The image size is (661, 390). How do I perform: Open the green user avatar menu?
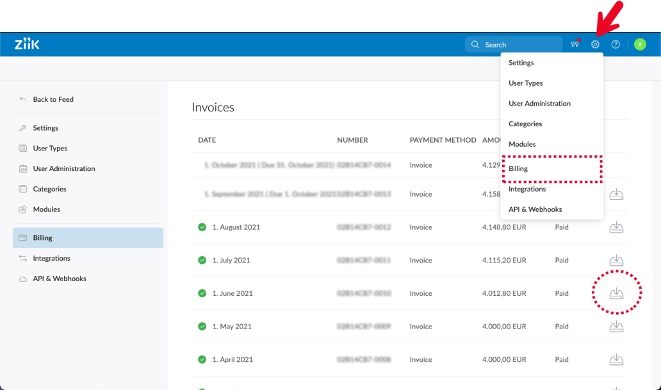[639, 45]
